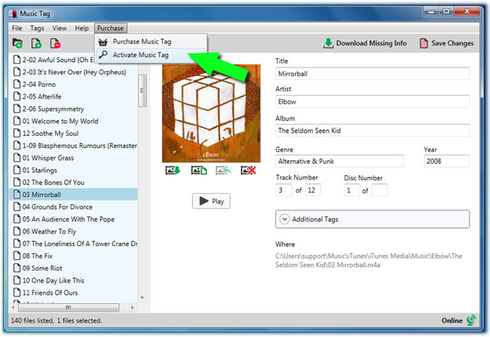Select 05 An Audience With The Pope
This screenshot has height=337, width=490.
click(74, 219)
